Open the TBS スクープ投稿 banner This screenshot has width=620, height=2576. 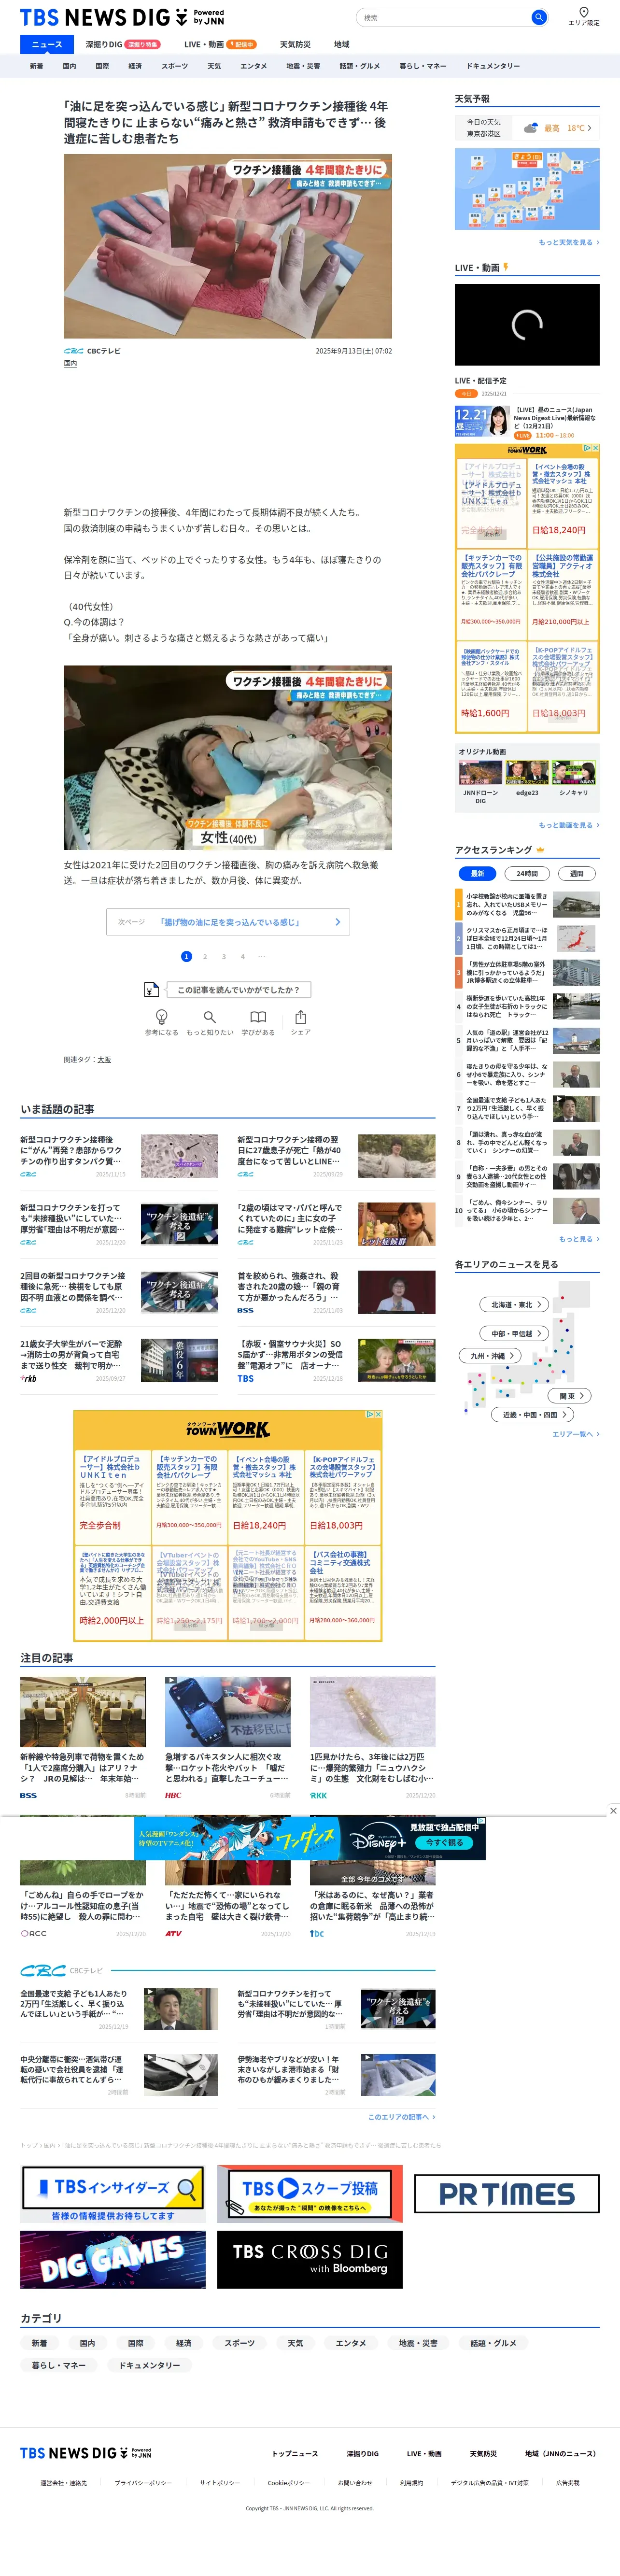tap(310, 2194)
